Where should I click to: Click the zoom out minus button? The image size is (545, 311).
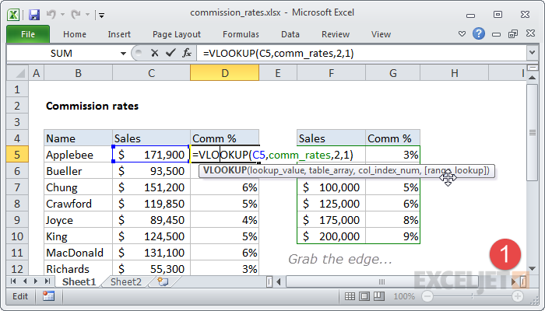tap(427, 296)
